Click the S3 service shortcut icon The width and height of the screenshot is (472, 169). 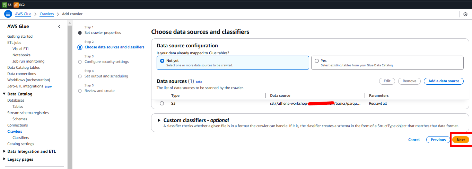(x=5, y=5)
